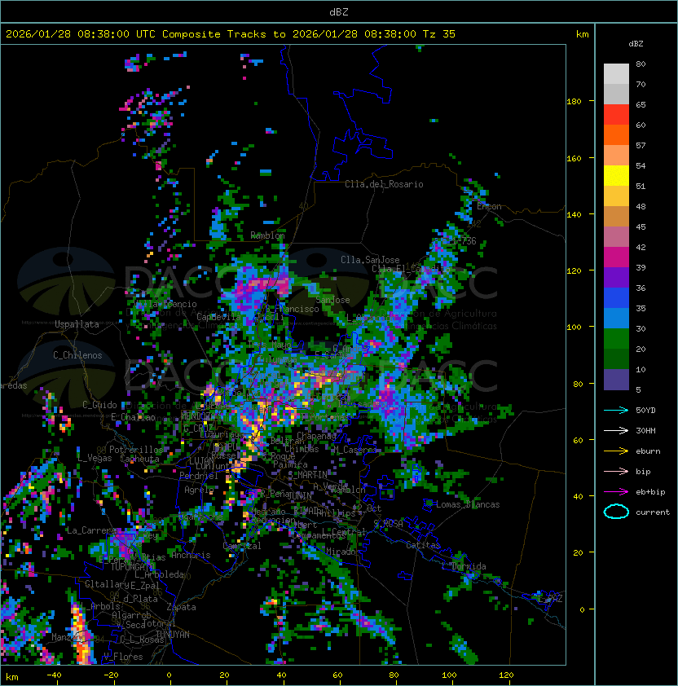This screenshot has height=686, width=678.
Task: Click the Uspallata label on the map
Action: pyautogui.click(x=77, y=324)
